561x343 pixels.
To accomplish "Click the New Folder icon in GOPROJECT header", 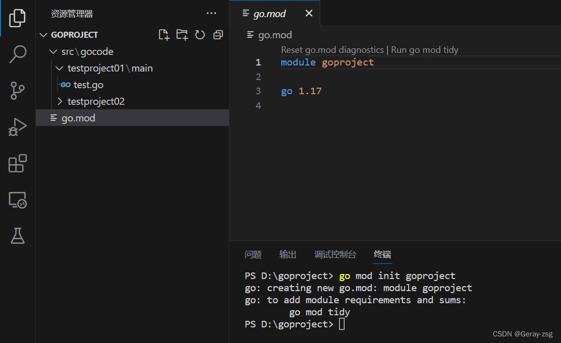I will click(x=182, y=35).
